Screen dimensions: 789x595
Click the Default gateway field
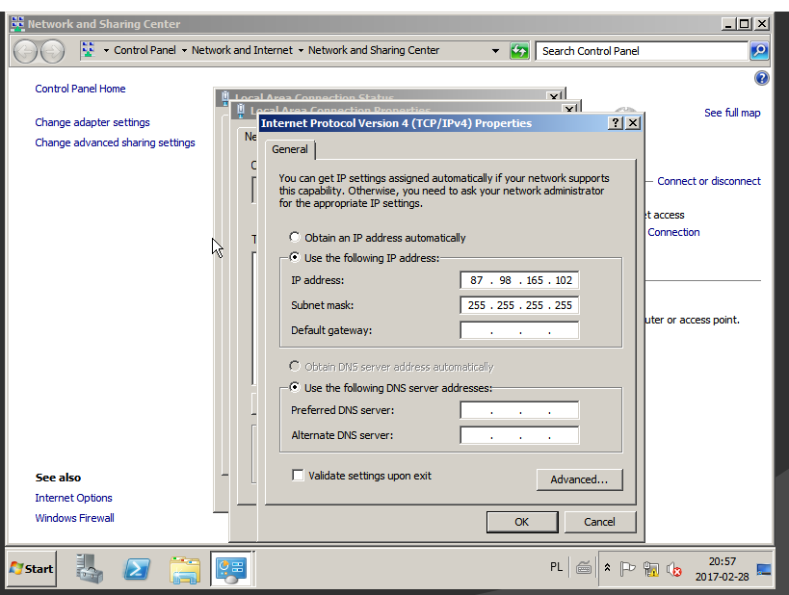coord(519,330)
